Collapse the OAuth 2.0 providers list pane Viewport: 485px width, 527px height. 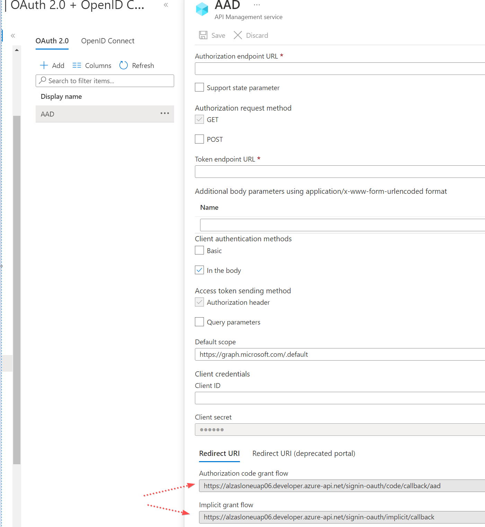tap(166, 5)
